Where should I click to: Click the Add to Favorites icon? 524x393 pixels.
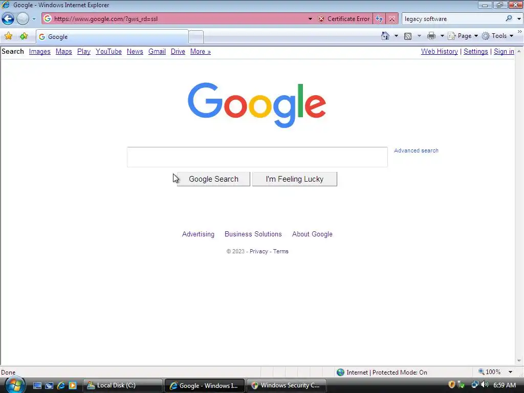click(24, 36)
